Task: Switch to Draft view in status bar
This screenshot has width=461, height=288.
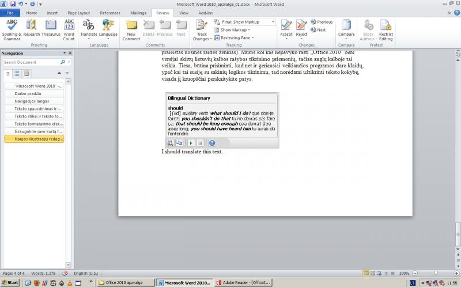Action: [x=392, y=273]
